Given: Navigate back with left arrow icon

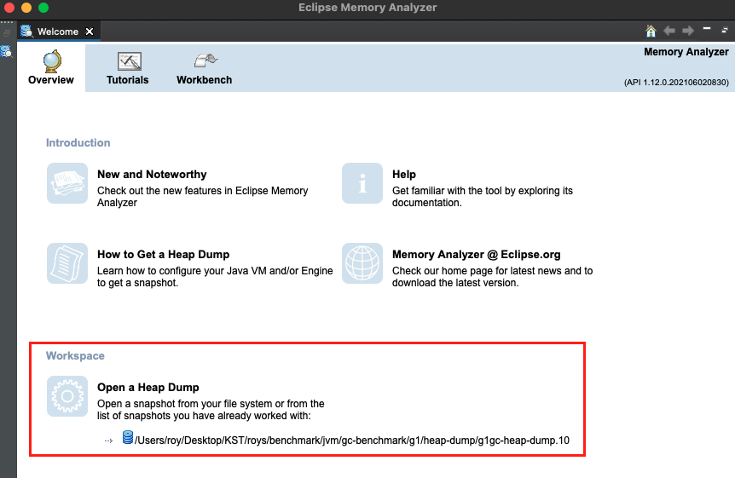Looking at the screenshot, I should [668, 31].
